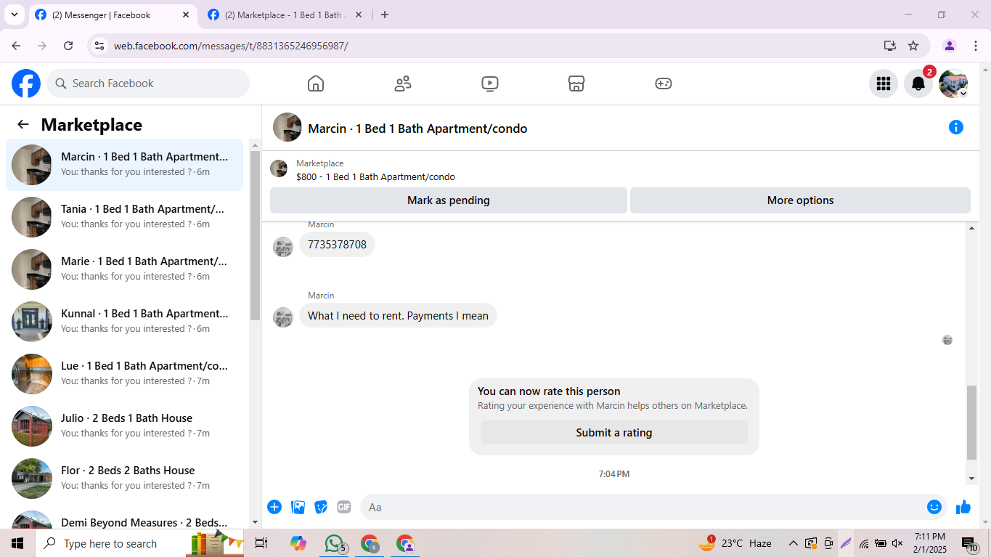Click the Mark as pending button

[x=449, y=200]
